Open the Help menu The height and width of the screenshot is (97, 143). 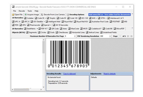point(36,11)
